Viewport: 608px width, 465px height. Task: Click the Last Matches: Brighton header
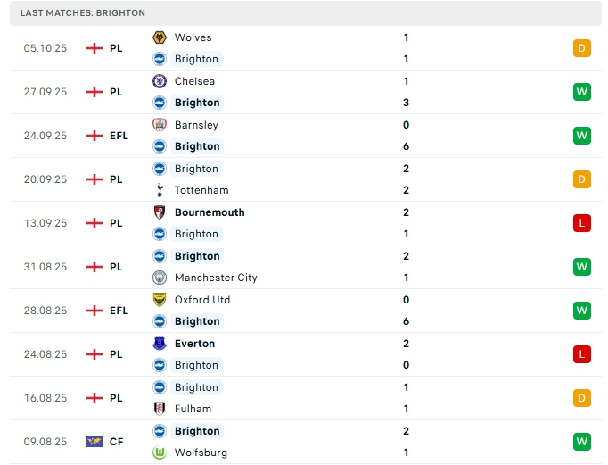coord(83,13)
